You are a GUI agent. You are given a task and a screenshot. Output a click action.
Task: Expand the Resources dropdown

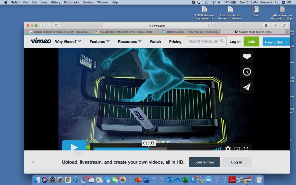point(130,41)
